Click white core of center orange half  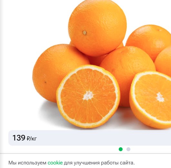pyautogui.click(x=88, y=95)
